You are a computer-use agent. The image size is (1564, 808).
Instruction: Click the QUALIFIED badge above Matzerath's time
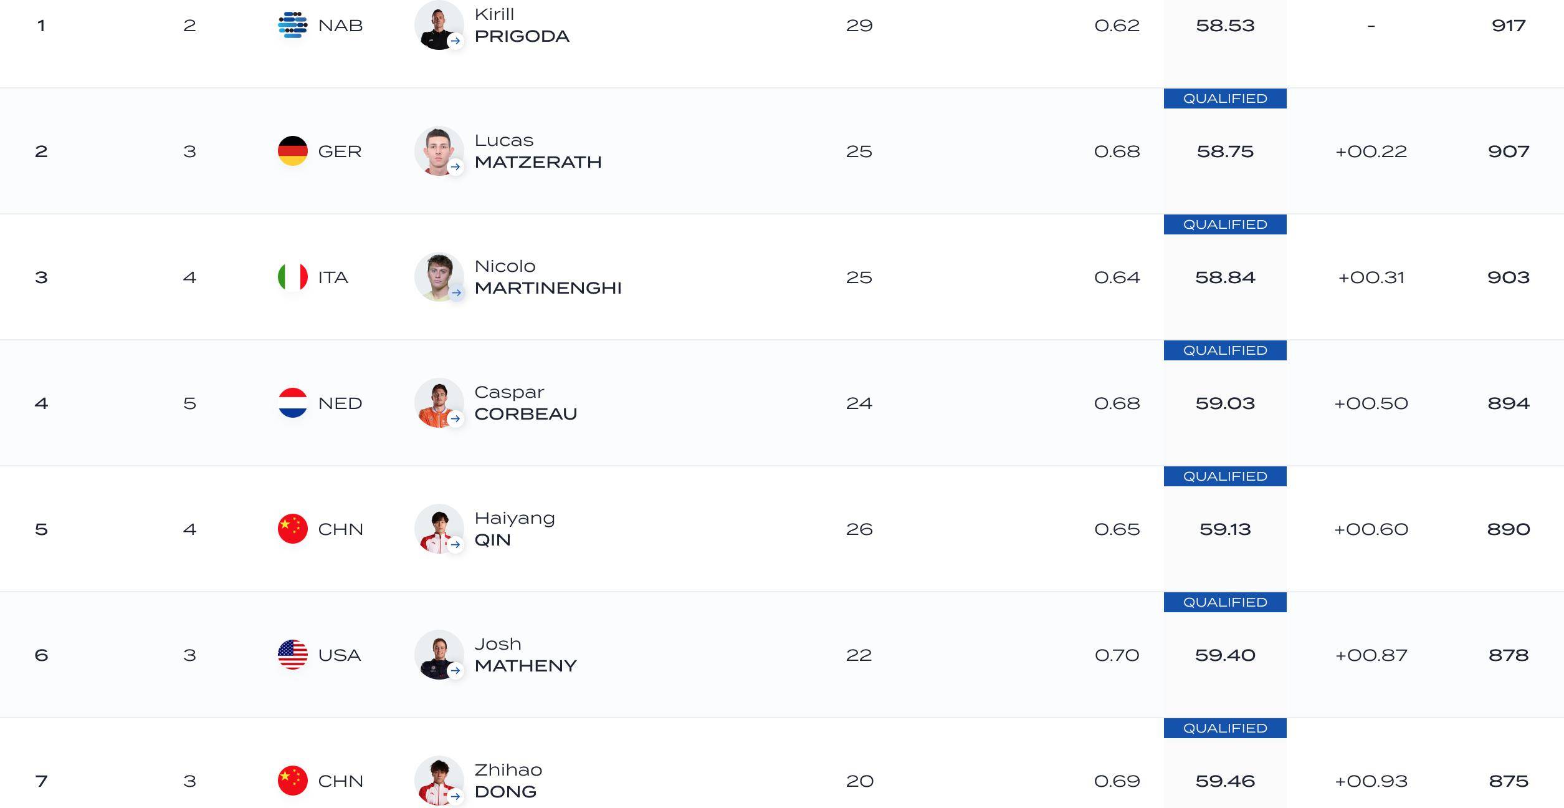point(1225,99)
